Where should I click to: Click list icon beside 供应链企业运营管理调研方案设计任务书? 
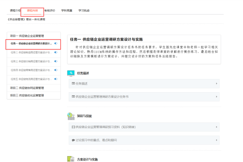[x=73, y=96]
